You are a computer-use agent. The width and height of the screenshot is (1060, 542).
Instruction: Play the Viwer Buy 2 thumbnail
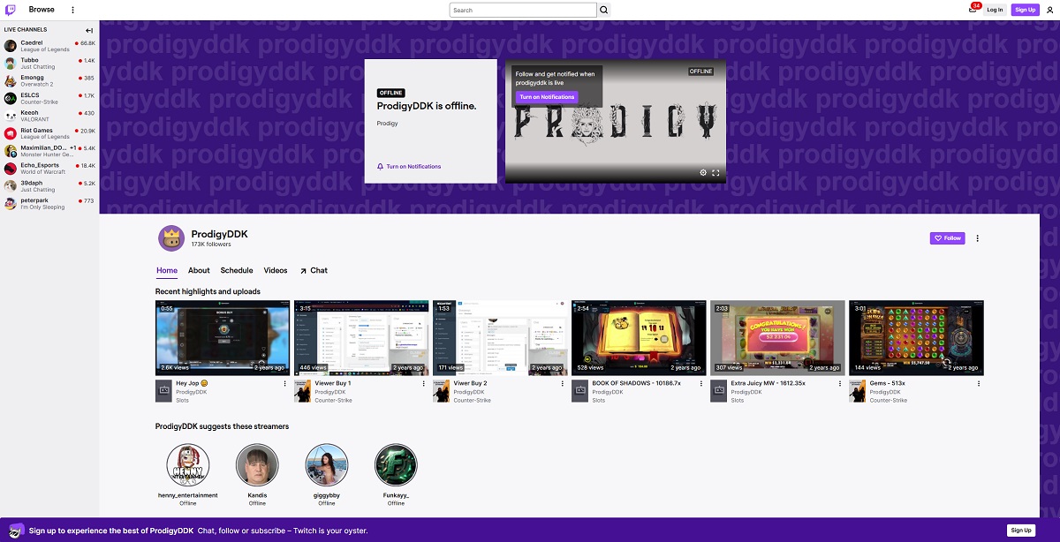(500, 338)
